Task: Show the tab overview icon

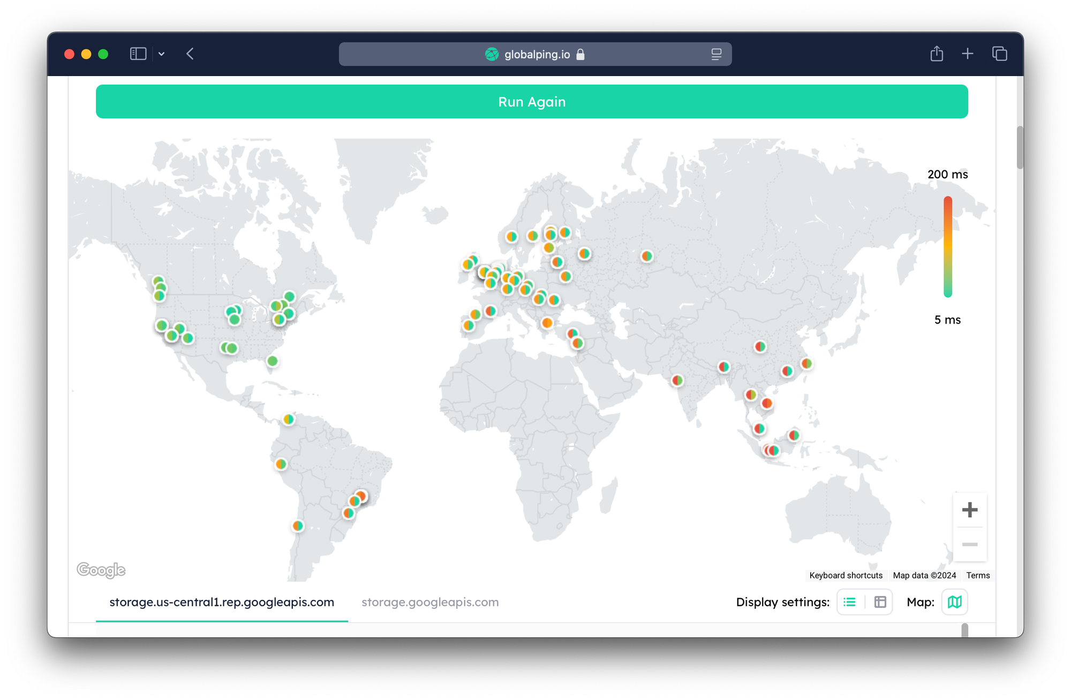Action: pyautogui.click(x=999, y=54)
